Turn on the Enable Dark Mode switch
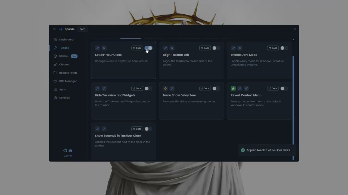 coord(284,48)
